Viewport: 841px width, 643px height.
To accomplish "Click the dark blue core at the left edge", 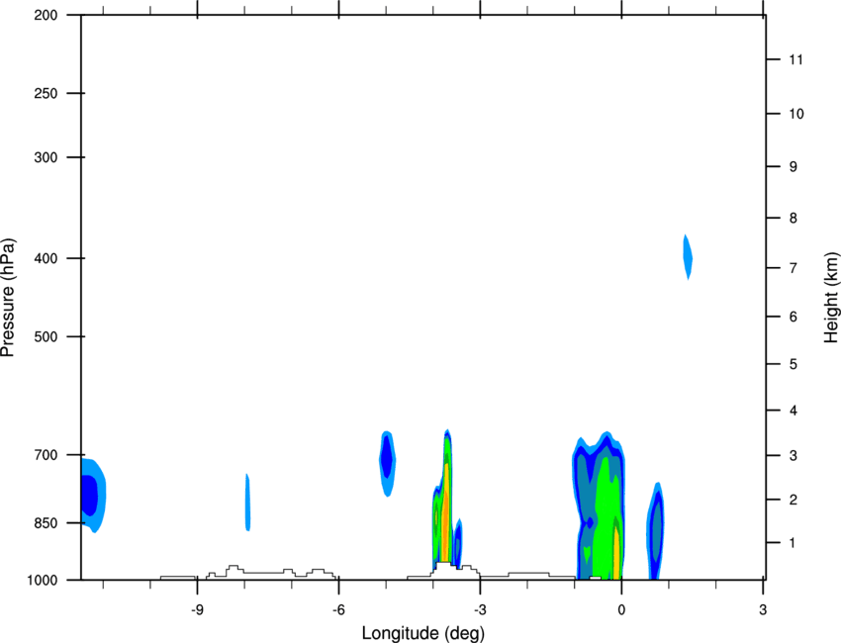I will 90,495.
